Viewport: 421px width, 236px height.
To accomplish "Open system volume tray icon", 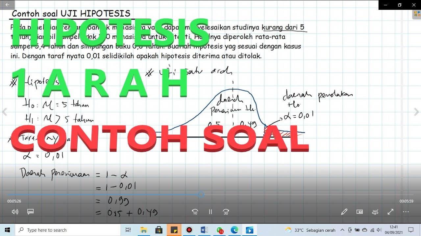I will coord(380,230).
